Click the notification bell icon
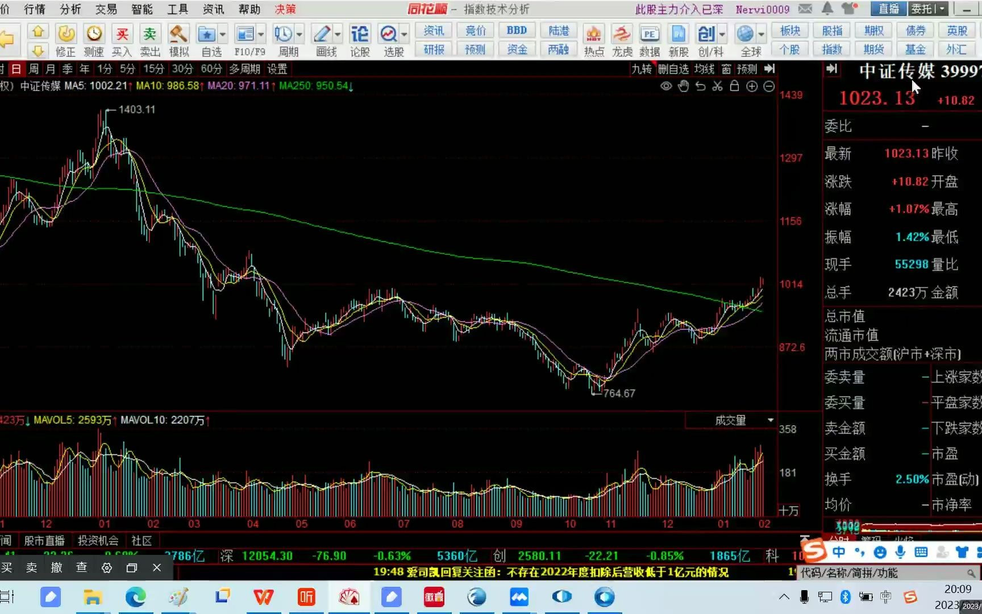Image resolution: width=982 pixels, height=614 pixels. 827,9
